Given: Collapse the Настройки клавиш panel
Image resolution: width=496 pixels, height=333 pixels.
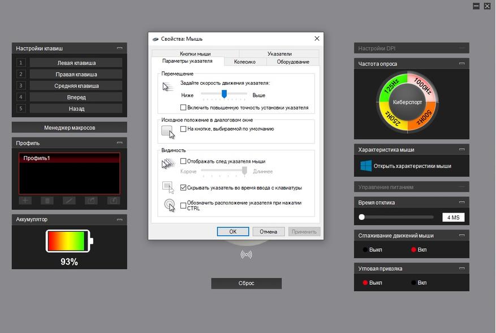Looking at the screenshot, I should (119, 48).
